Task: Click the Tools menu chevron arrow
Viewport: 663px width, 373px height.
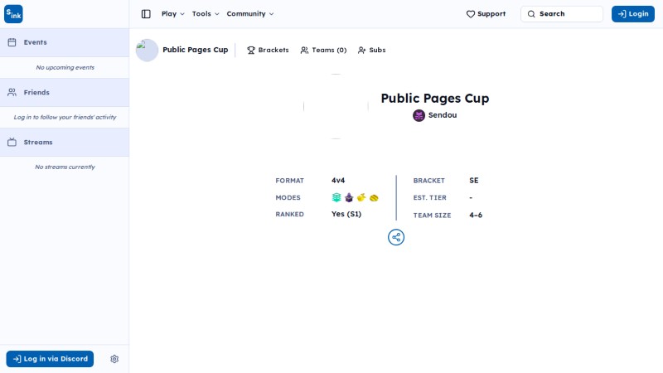Action: [217, 14]
